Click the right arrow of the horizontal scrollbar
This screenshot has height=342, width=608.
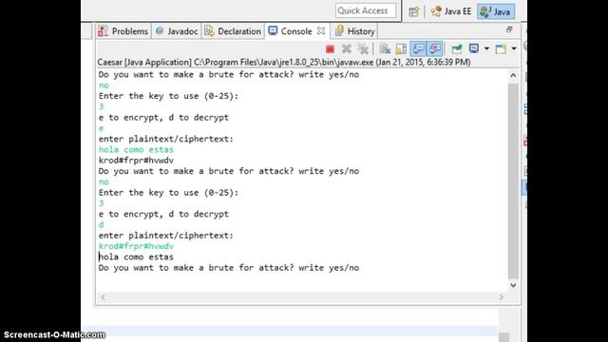coord(501,297)
